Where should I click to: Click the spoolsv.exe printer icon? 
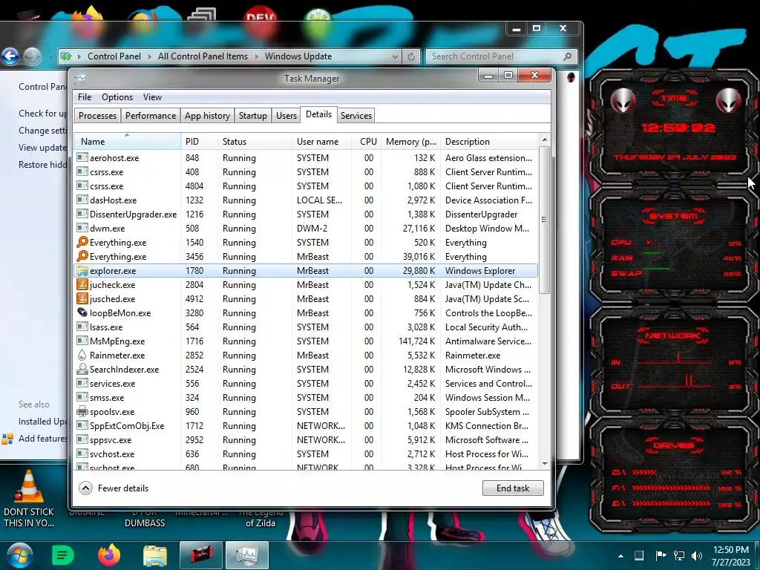[x=82, y=411]
